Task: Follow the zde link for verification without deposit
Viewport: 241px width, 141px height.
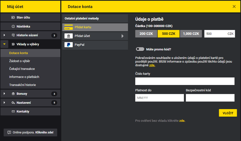Action: [182, 121]
